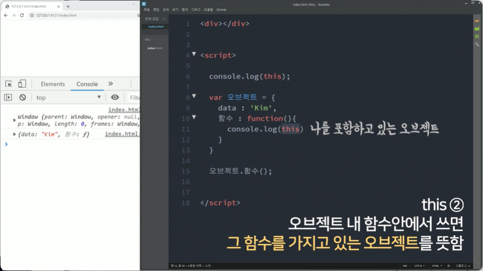Expand the {data: "Kim"} object in console
The image size is (483, 271).
14,134
